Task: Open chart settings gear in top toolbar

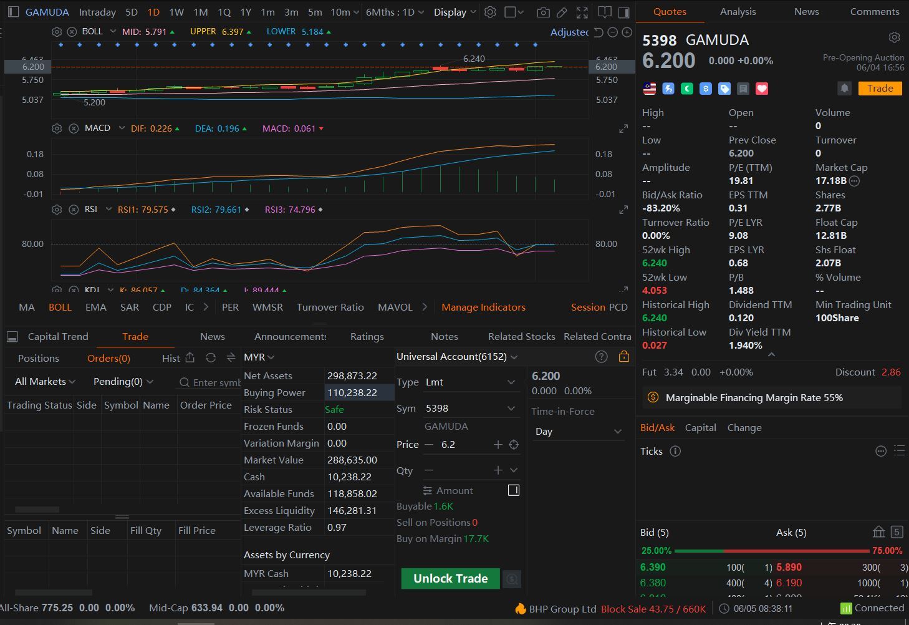Action: (490, 12)
